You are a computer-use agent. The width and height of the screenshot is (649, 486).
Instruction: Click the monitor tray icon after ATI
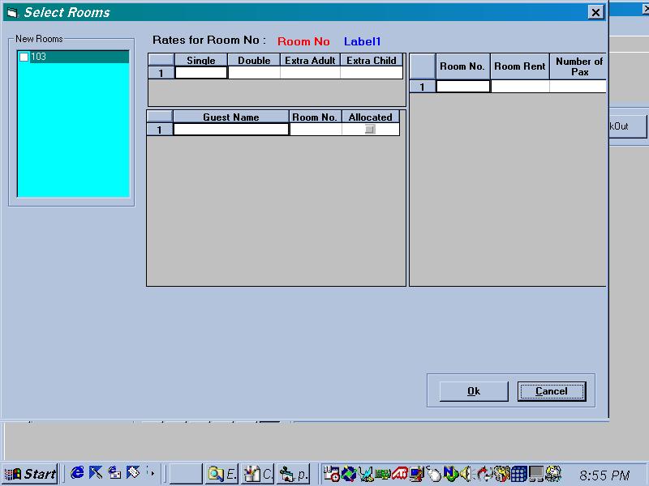[417, 474]
